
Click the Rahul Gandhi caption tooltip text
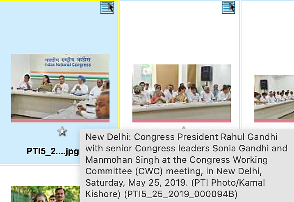[187, 165]
